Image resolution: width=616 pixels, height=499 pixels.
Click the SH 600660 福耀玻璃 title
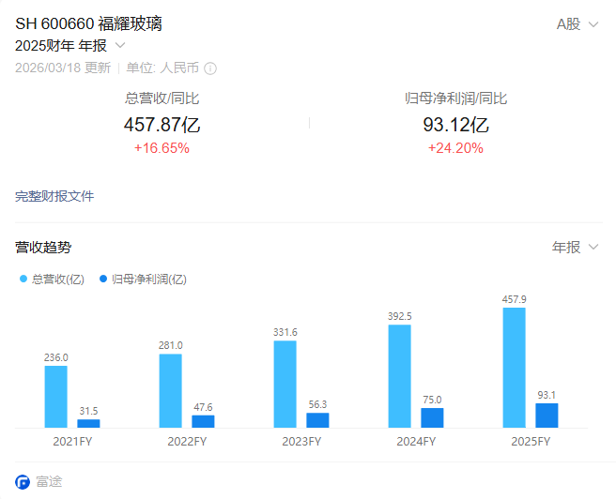88,23
